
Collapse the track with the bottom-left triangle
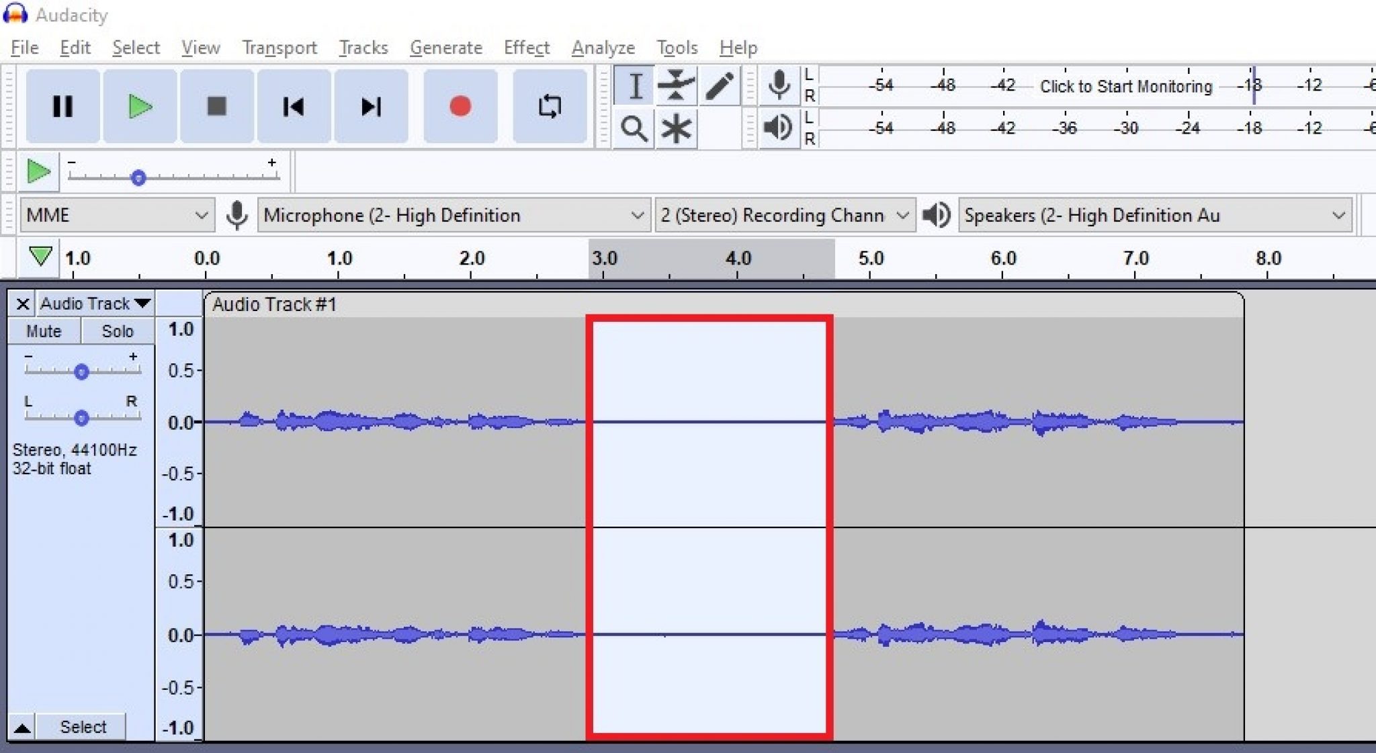pos(22,726)
